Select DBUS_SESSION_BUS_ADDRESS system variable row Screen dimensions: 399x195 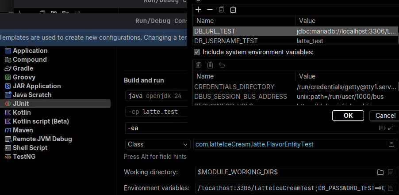(x=295, y=97)
